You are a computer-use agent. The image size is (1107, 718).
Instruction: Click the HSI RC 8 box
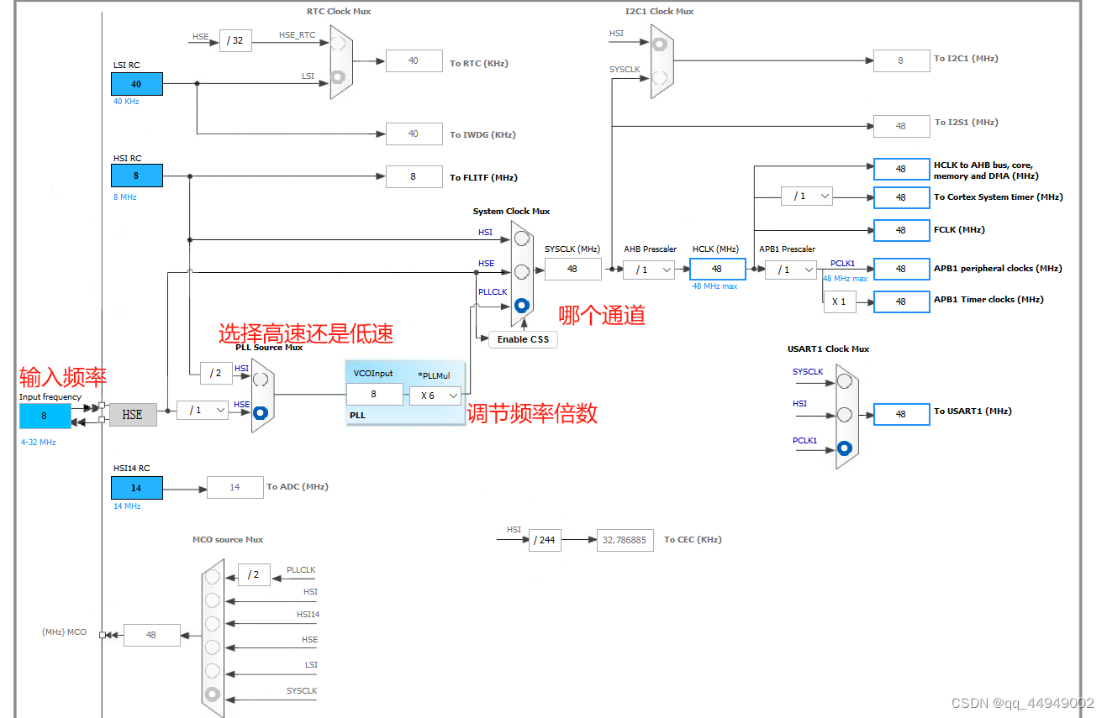(x=137, y=176)
